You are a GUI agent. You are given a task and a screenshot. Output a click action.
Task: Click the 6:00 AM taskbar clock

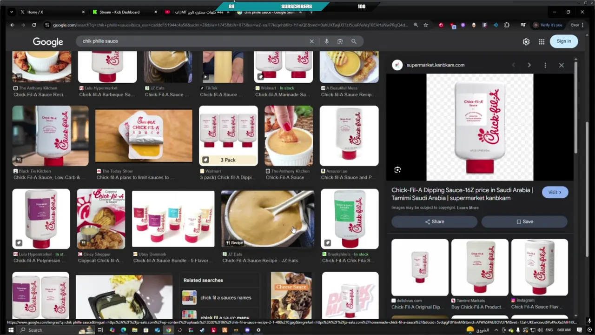[564, 330]
